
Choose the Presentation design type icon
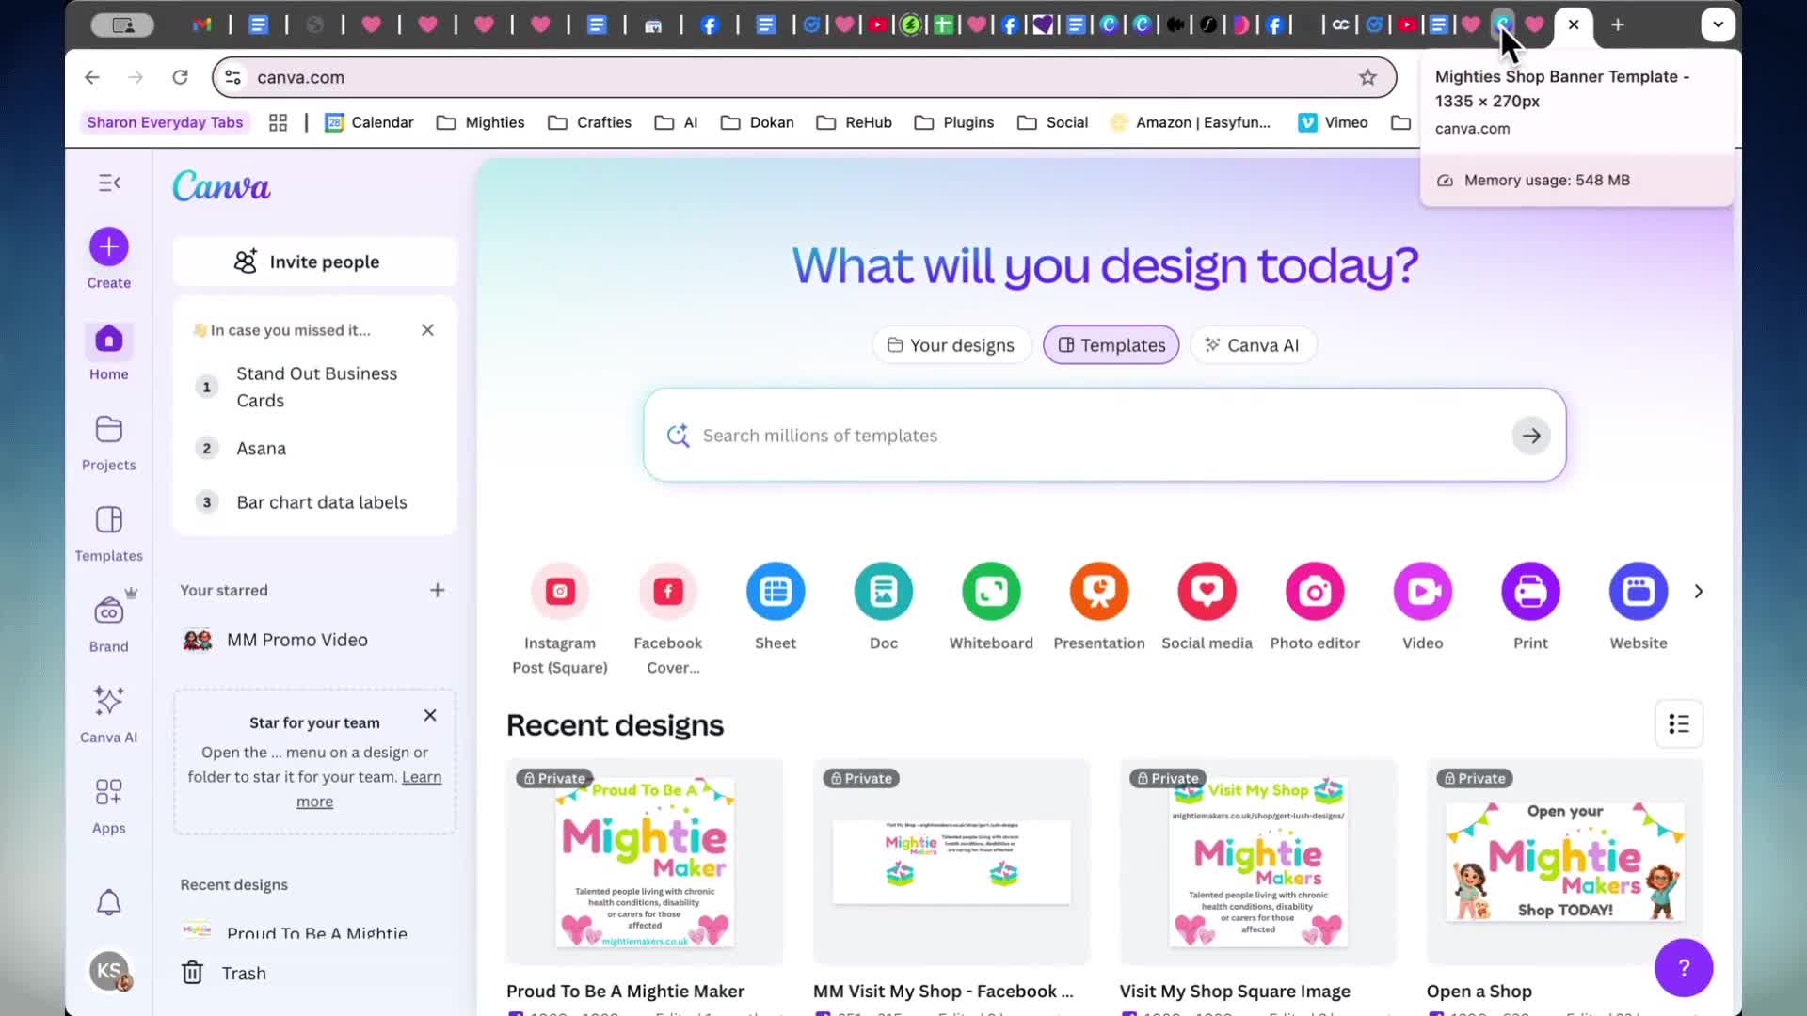pyautogui.click(x=1099, y=592)
